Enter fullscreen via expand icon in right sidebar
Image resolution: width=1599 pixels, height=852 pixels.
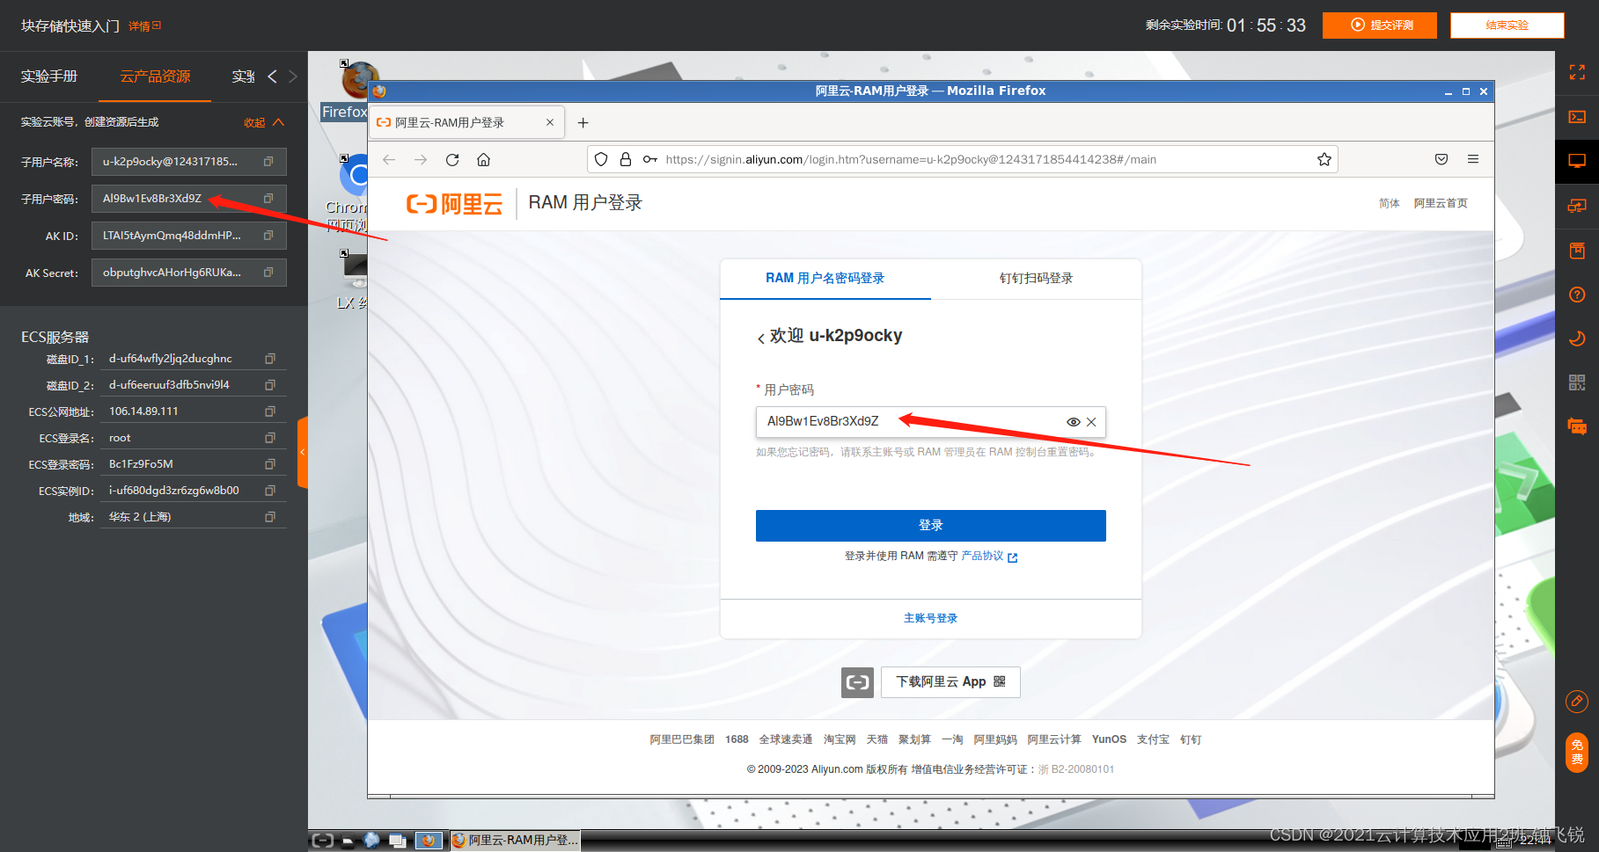click(1577, 73)
